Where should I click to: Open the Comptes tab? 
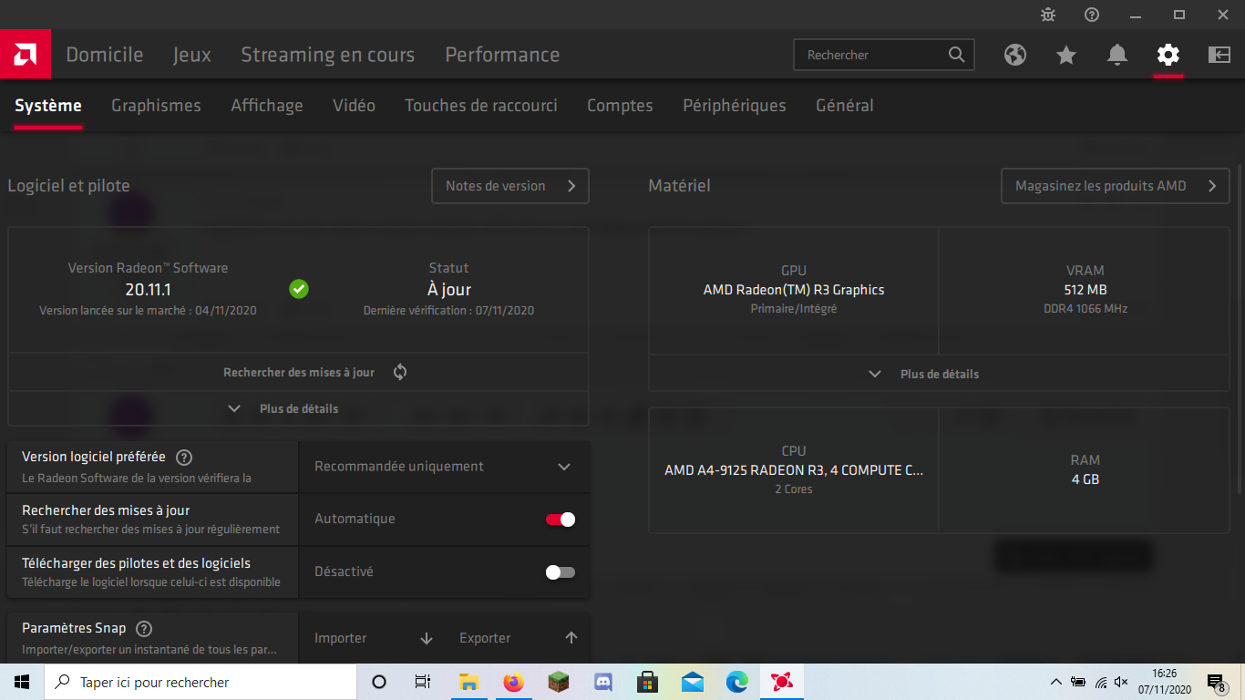pyautogui.click(x=620, y=106)
